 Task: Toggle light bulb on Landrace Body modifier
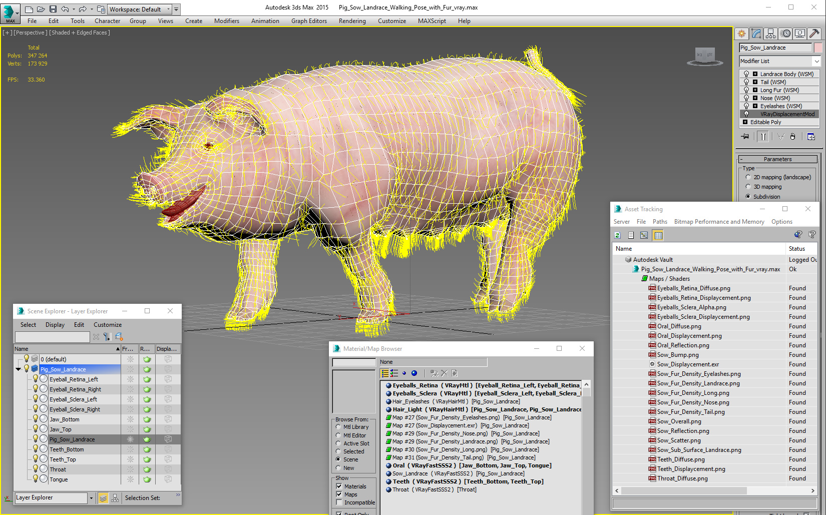tap(746, 74)
